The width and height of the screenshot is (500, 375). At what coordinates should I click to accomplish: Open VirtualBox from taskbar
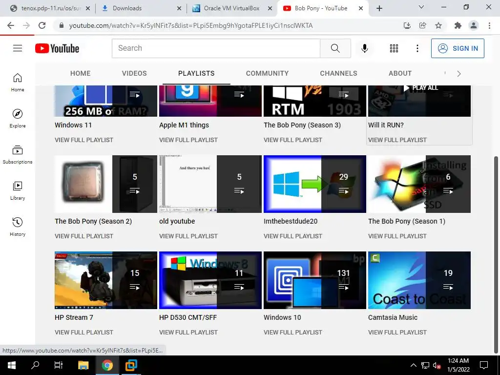coord(131,365)
